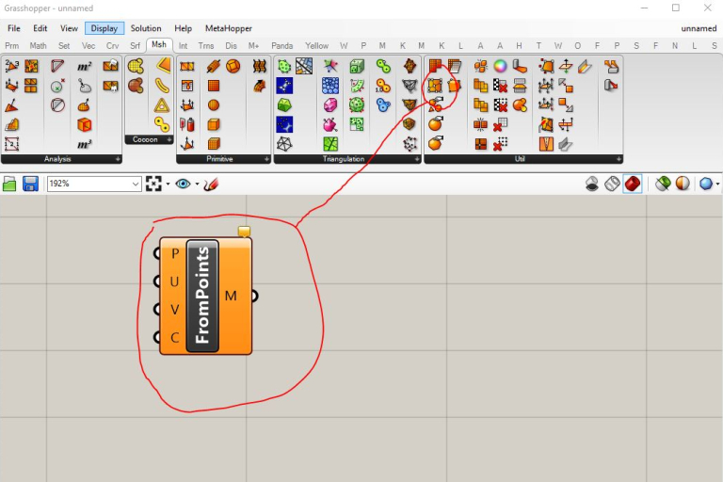Enable shaded red preview mode
723x482 pixels.
(633, 184)
